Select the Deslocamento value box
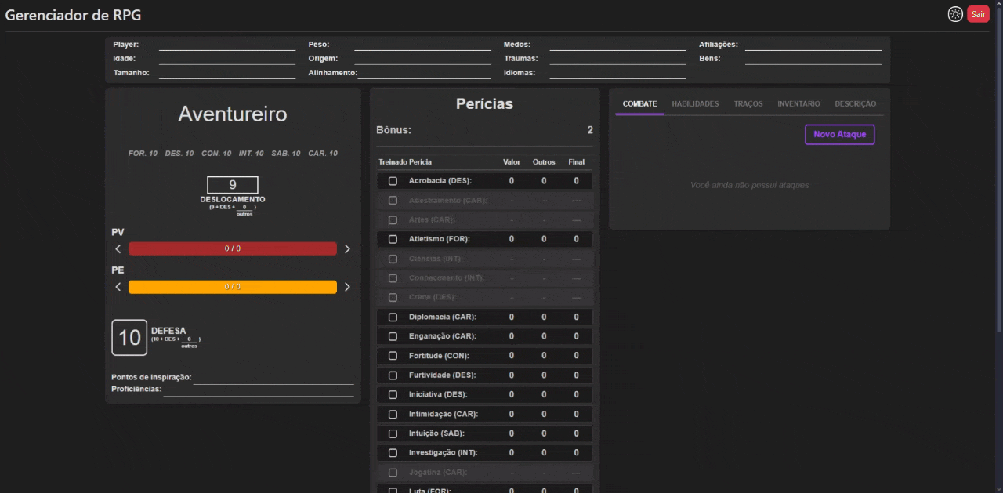Screen dimensions: 1003x493 pyautogui.click(x=233, y=185)
